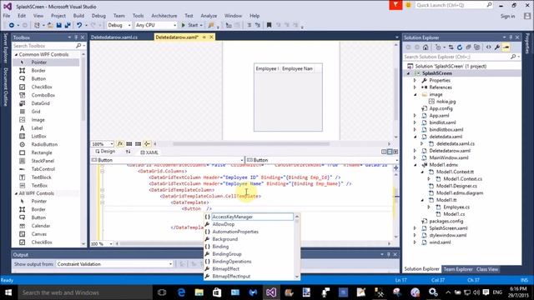Click the Toolbox vertical scrollbar
Image resolution: width=534 pixels, height=300 pixels.
coord(83,148)
